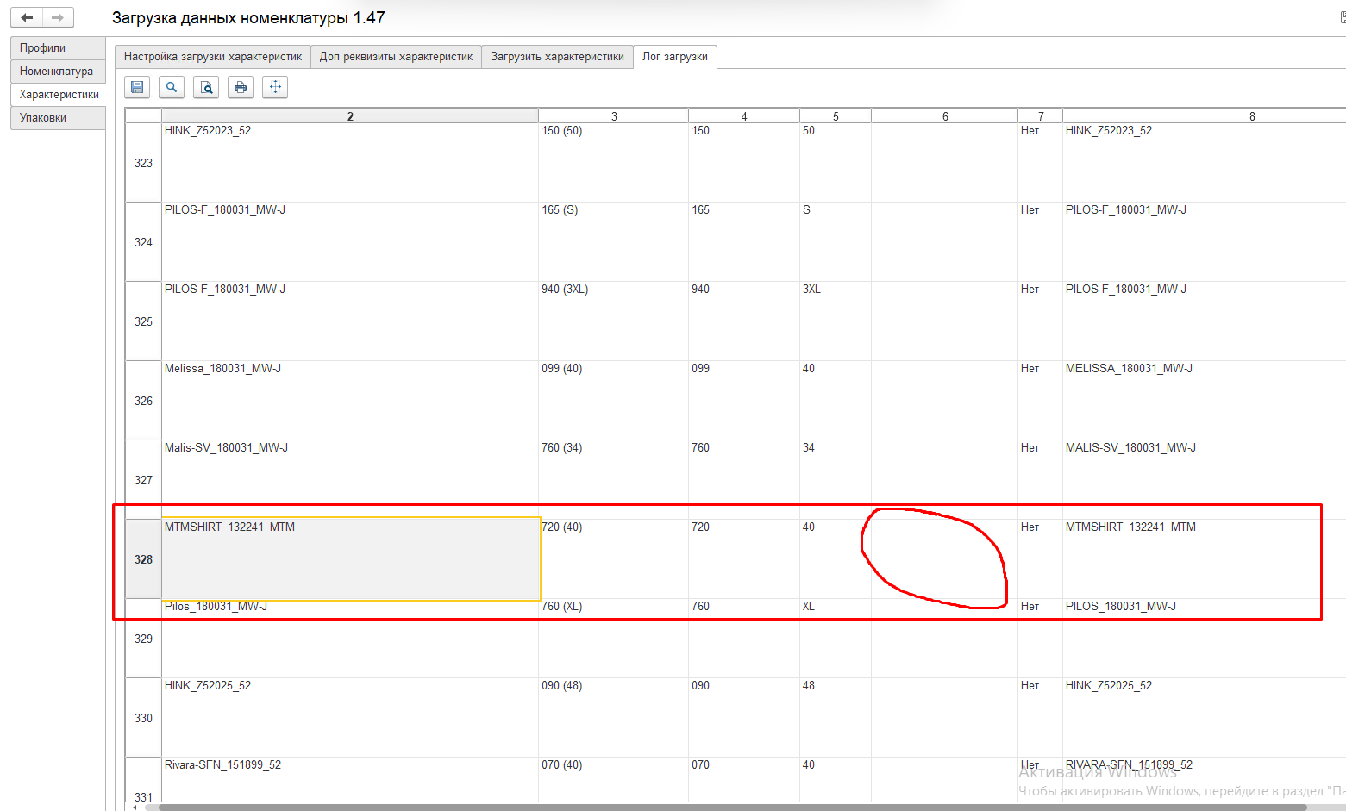Print the log with the printer icon
1346x811 pixels.
241,87
